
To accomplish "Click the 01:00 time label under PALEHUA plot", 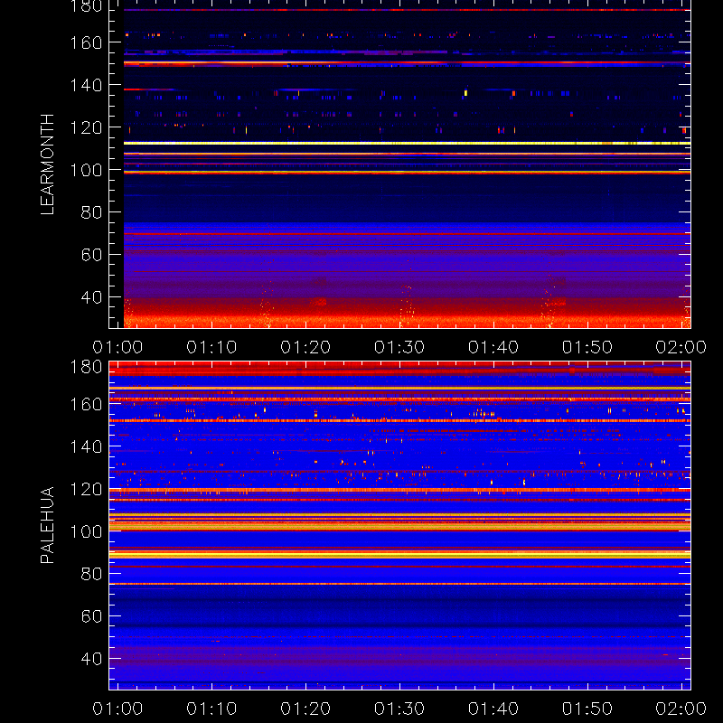I will (x=117, y=709).
